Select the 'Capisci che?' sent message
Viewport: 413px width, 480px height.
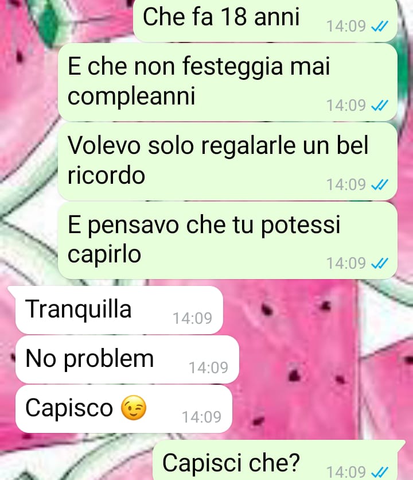pos(278,460)
